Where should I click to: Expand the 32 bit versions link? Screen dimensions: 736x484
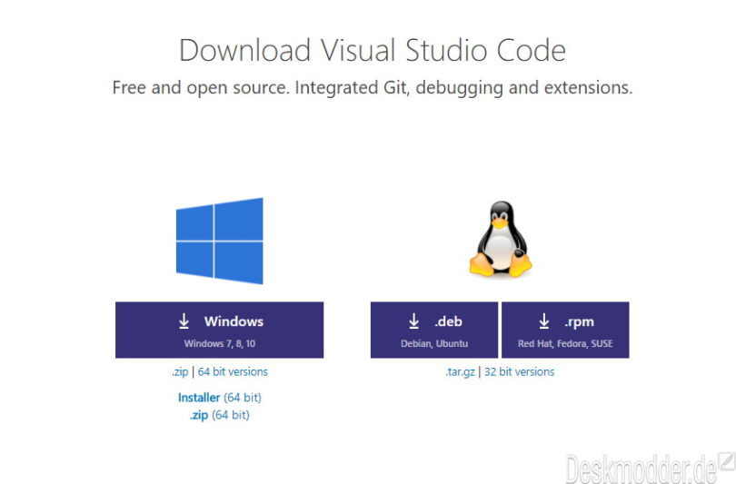click(519, 371)
